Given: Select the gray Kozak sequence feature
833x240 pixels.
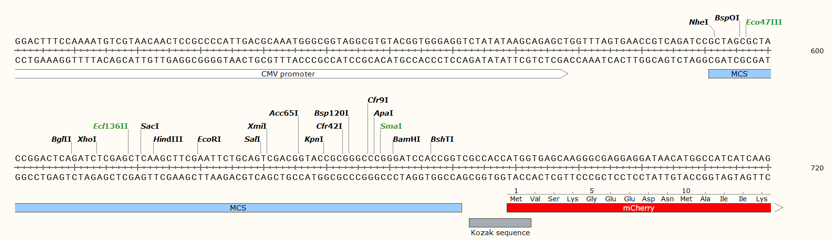Looking at the screenshot, I should click(x=500, y=223).
